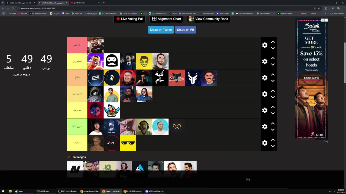
Task: Open the settings gear for the لا بأس به tier
Action: 265,94
